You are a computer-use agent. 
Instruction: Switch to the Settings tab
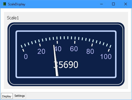click(x=20, y=96)
